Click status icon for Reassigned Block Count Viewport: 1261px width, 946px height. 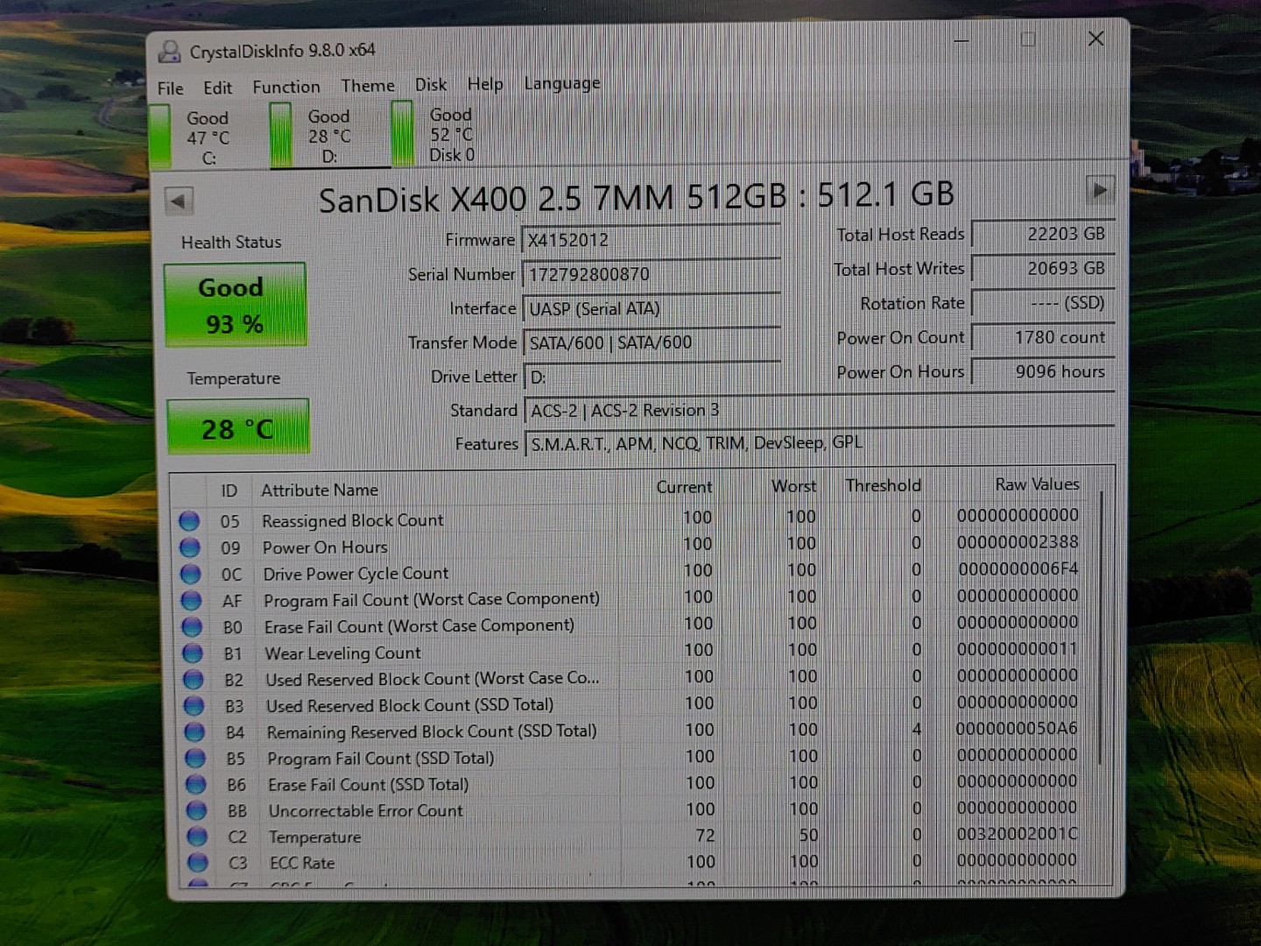[x=189, y=521]
